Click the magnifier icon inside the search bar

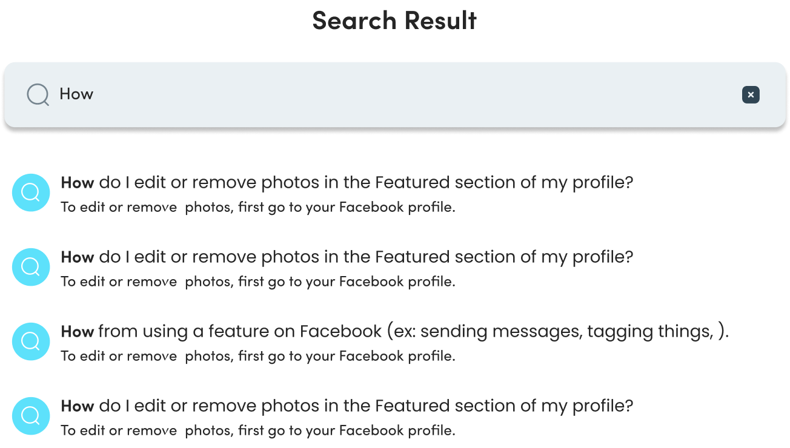coord(38,94)
